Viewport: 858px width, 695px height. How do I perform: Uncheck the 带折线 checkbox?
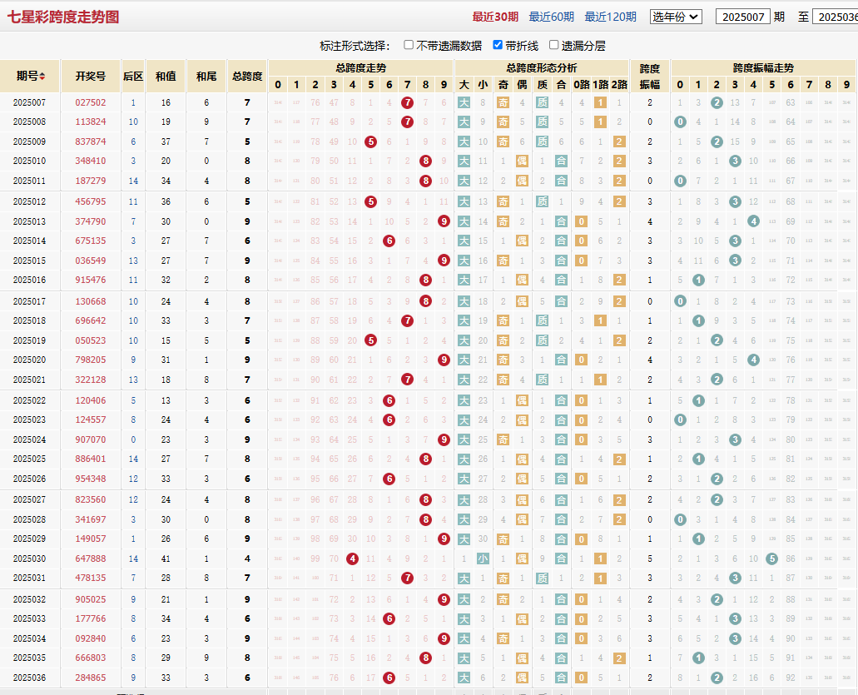498,45
